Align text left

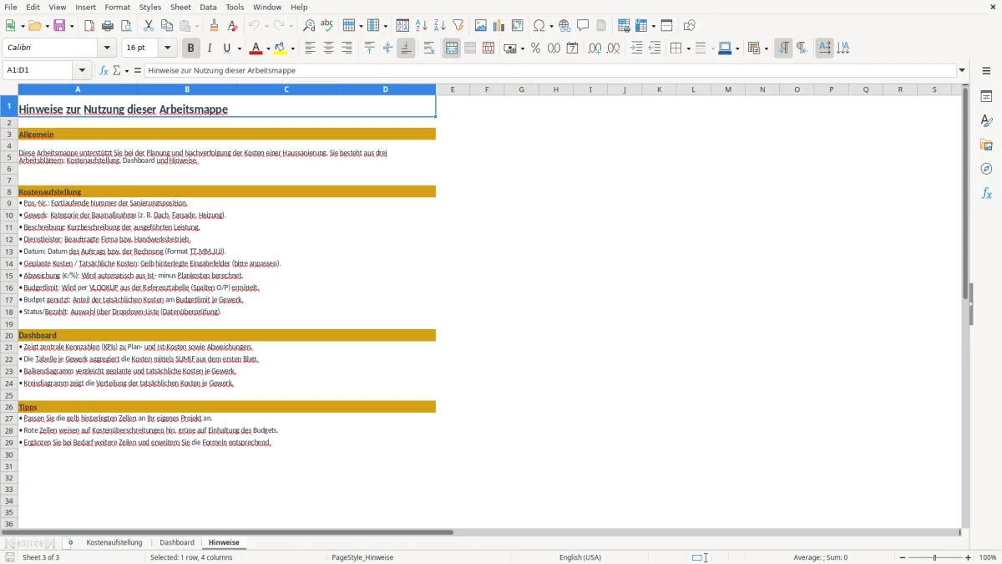(x=310, y=48)
